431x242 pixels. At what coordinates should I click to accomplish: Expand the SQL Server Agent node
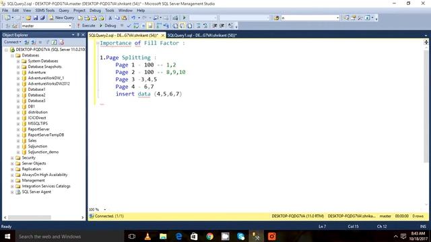coord(12,192)
